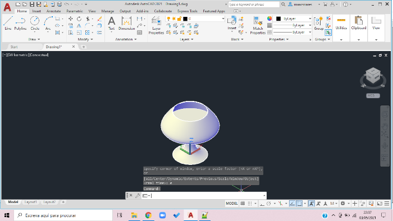Add a new drawing tab
Image resolution: width=393 pixels, height=221 pixels.
click(x=84, y=47)
